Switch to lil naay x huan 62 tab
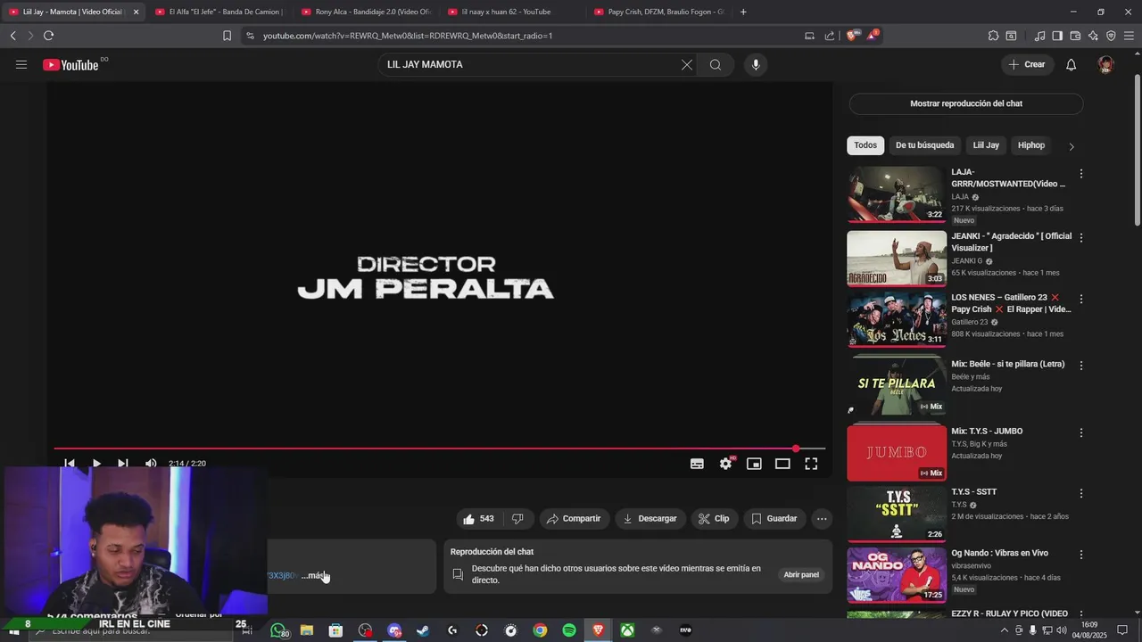 click(511, 12)
